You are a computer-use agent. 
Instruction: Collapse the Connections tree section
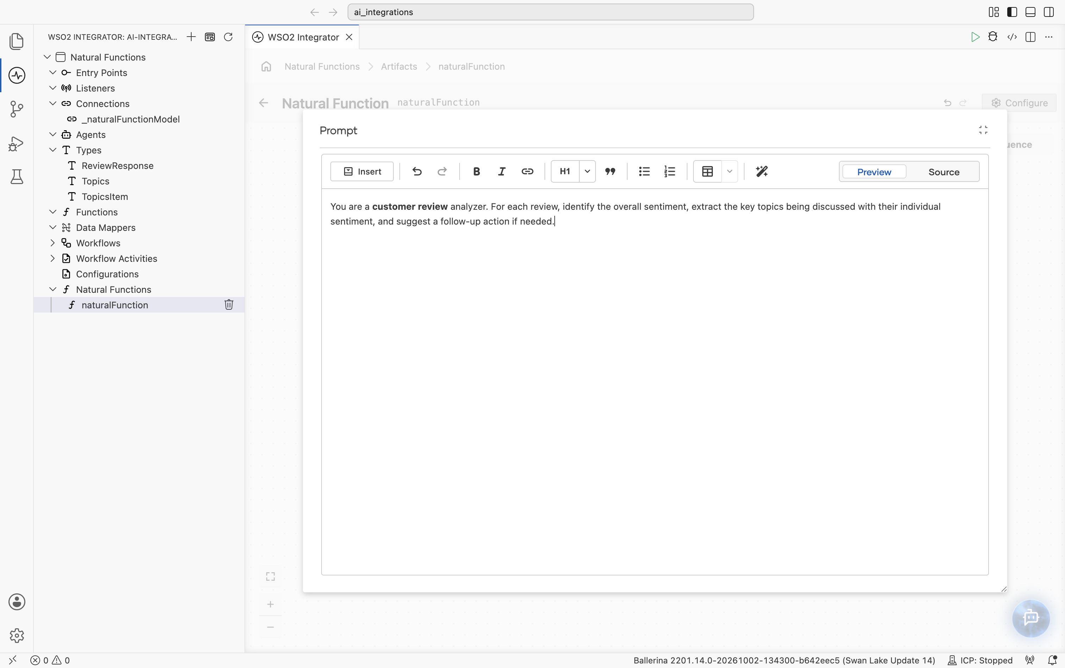tap(52, 104)
